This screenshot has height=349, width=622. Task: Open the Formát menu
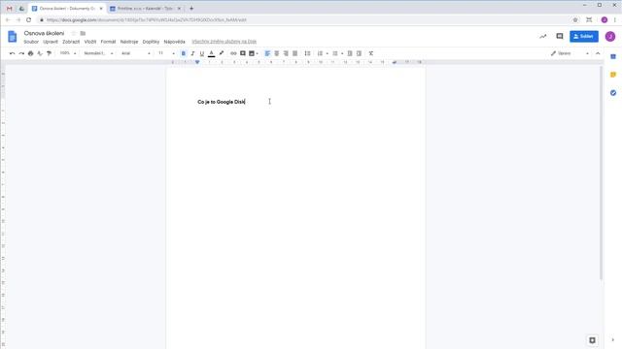click(x=108, y=42)
